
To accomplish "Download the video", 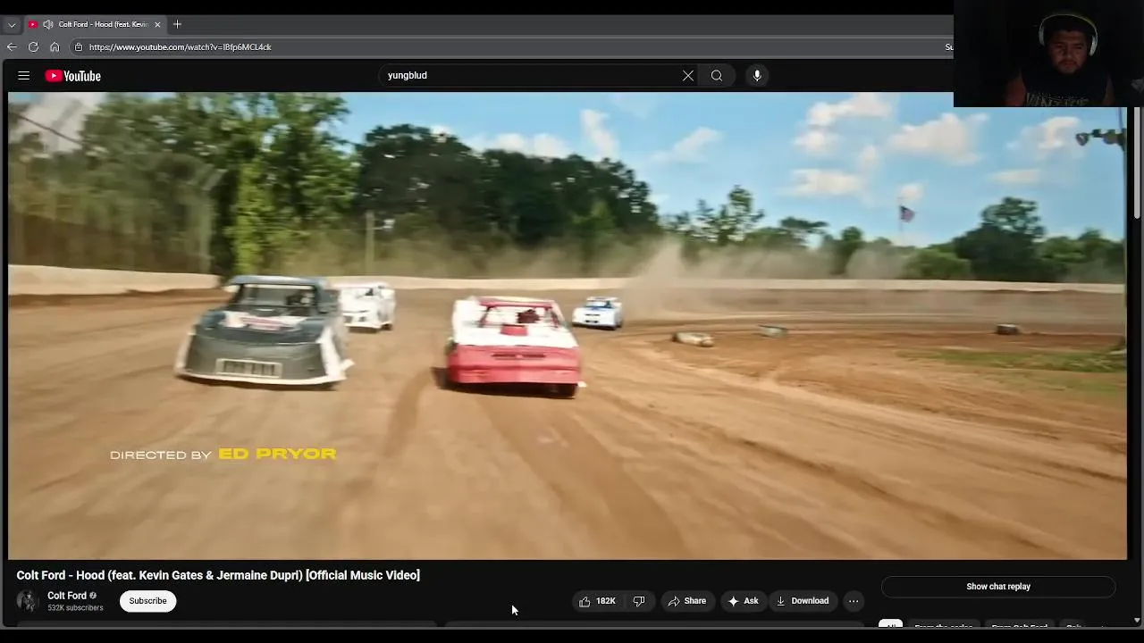I will point(803,601).
